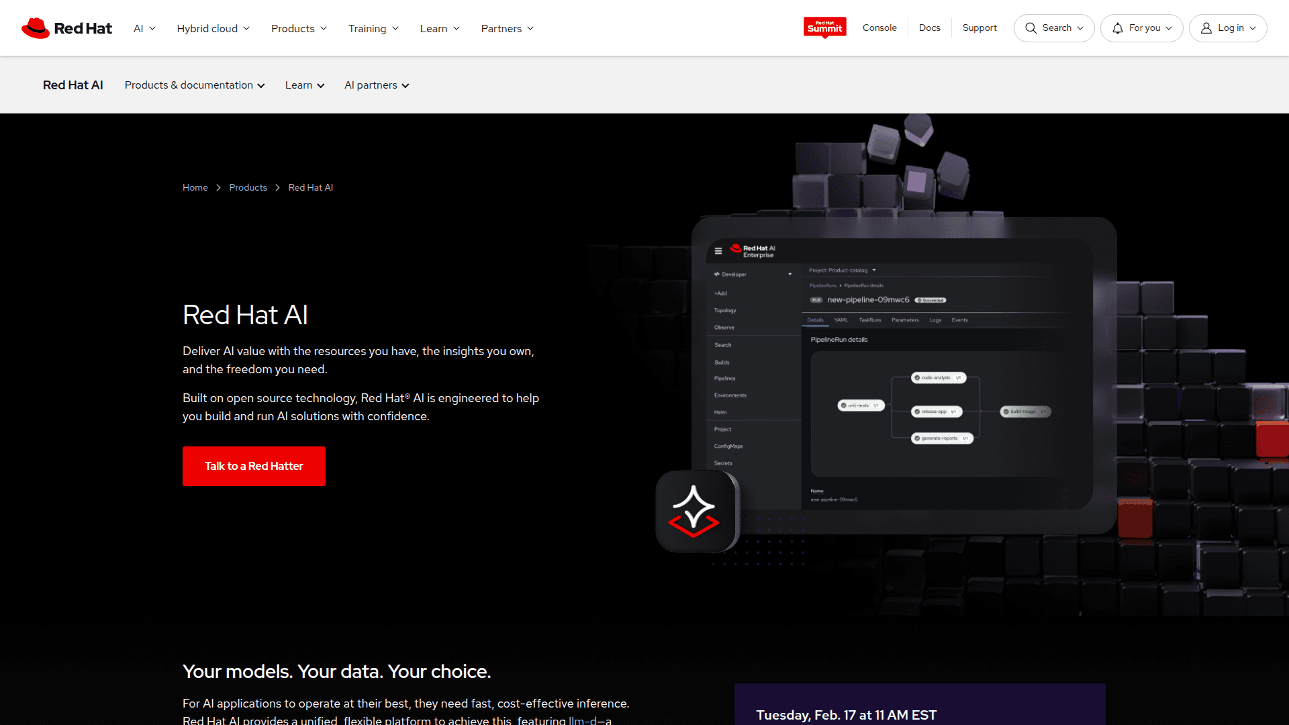Expand the Products dropdown

click(x=298, y=28)
